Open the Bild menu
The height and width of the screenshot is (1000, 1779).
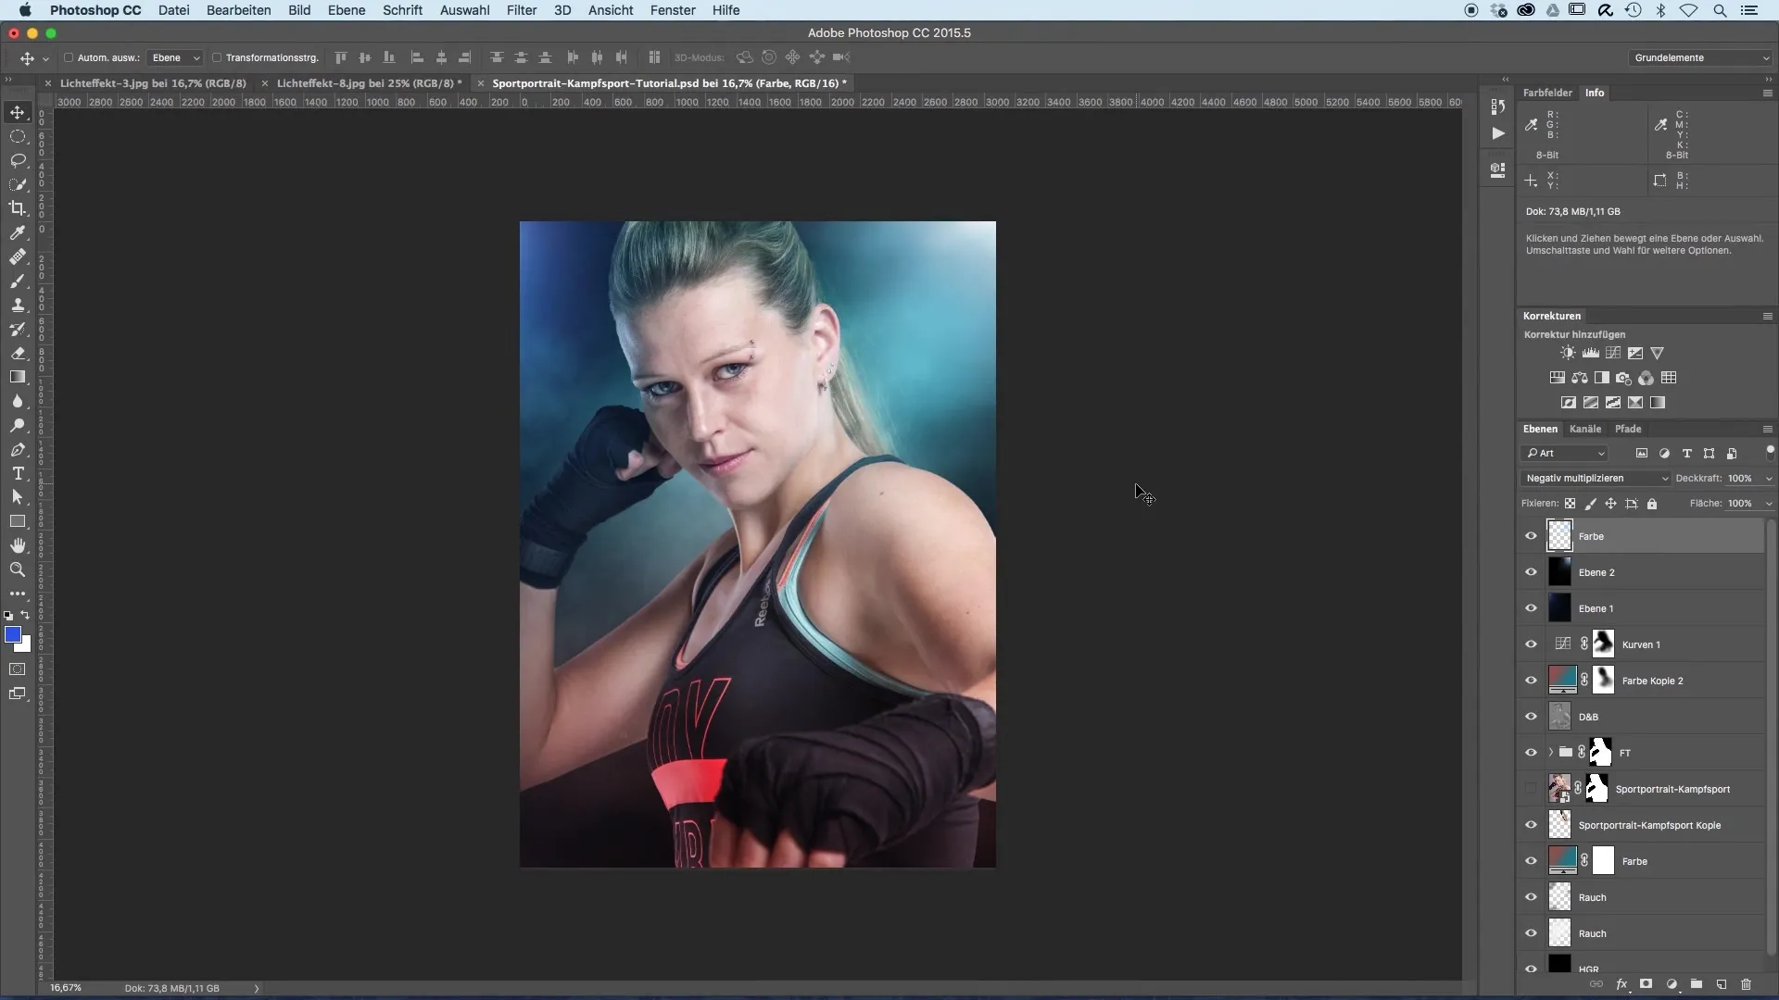[x=299, y=10]
